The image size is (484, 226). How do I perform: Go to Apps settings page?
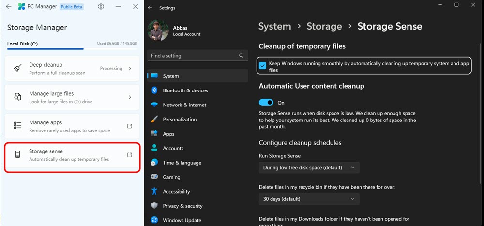pyautogui.click(x=198, y=134)
